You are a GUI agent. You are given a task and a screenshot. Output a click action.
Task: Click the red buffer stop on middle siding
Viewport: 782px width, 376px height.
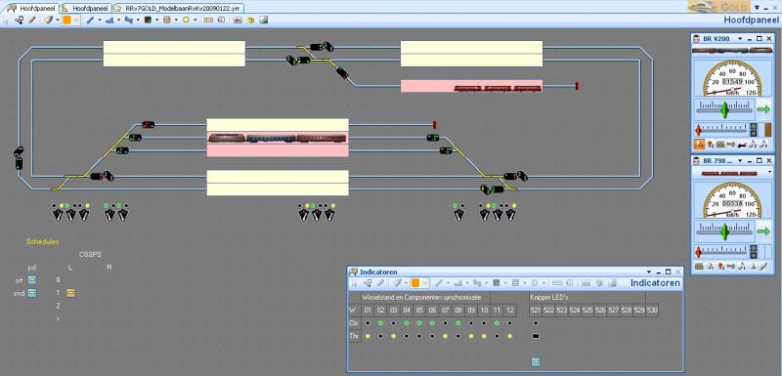434,124
